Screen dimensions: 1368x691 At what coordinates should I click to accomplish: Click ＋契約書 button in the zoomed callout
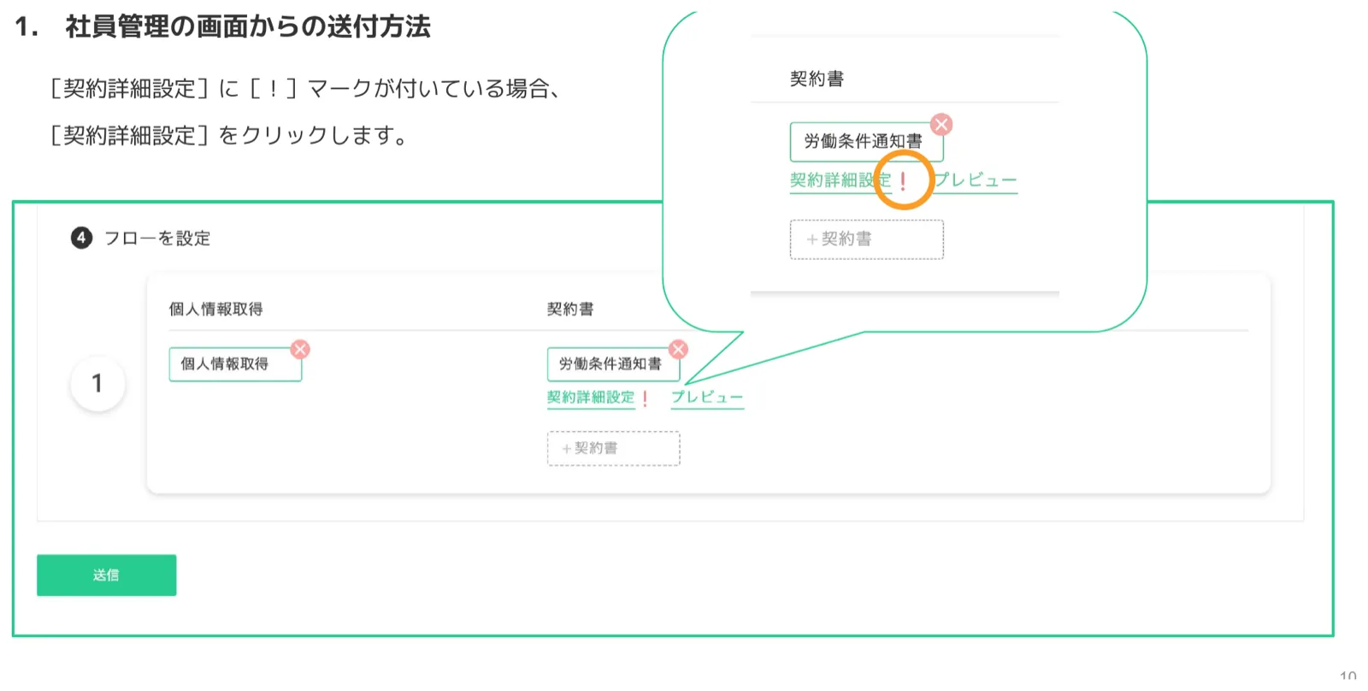tap(866, 239)
